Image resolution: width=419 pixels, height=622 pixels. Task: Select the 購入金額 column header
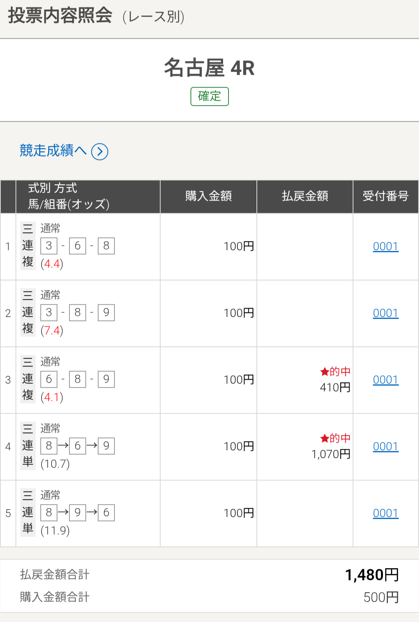click(208, 196)
